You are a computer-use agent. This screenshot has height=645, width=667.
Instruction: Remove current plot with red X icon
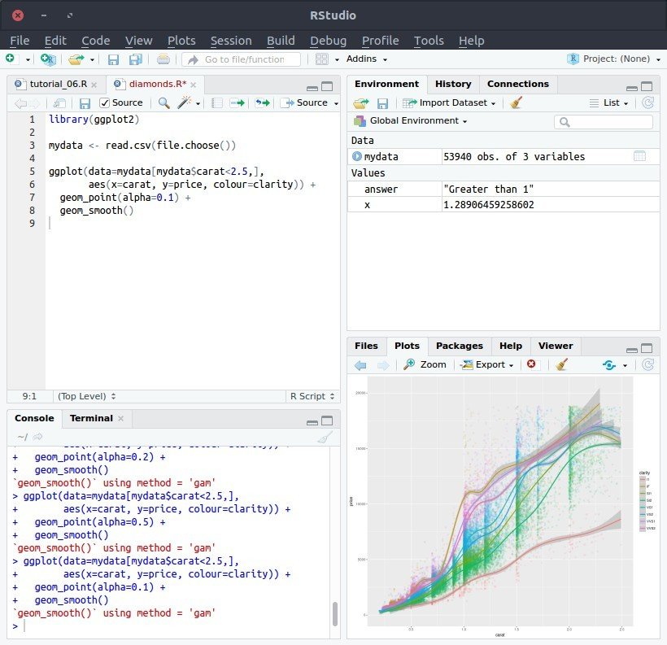531,364
